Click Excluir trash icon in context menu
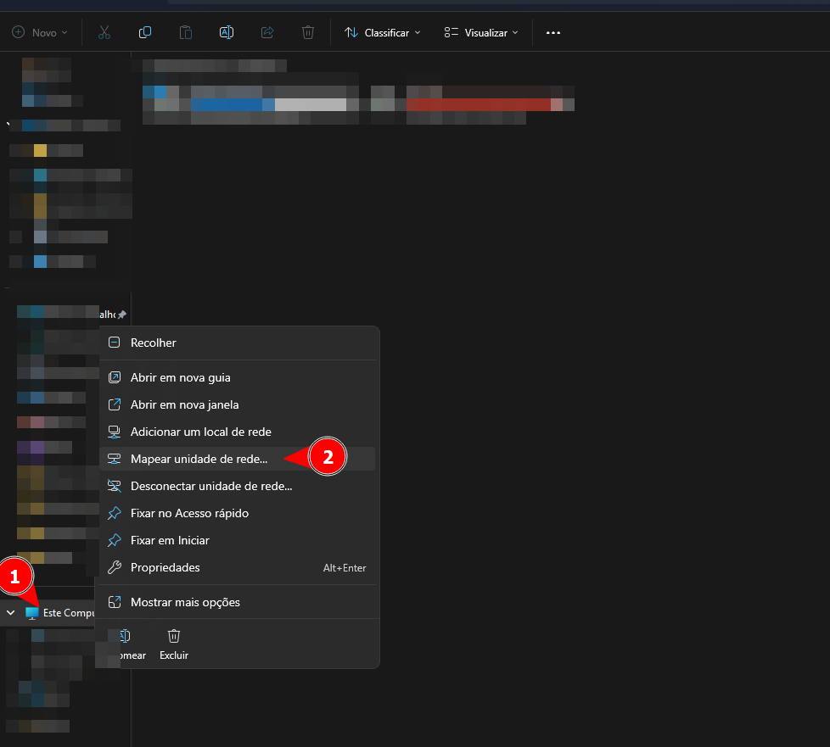 pyautogui.click(x=174, y=636)
